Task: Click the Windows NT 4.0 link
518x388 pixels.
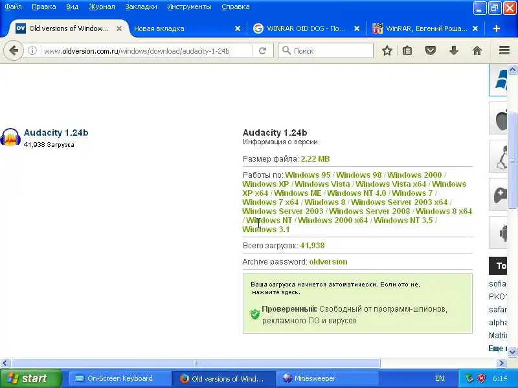Action: point(357,193)
